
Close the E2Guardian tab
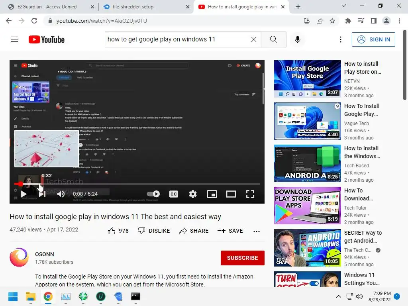point(92,7)
